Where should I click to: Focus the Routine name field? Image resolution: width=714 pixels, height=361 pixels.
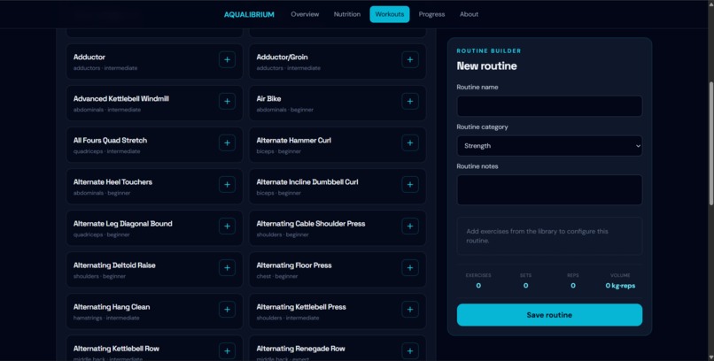click(x=549, y=106)
